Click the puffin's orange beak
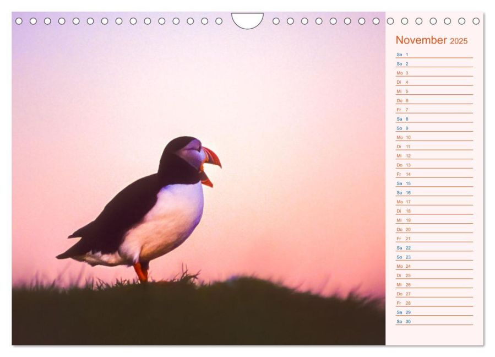Image resolution: width=495 pixels, height=357 pixels. tap(211, 158)
